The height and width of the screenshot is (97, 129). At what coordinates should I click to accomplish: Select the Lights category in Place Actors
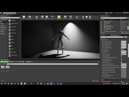point(2,24)
